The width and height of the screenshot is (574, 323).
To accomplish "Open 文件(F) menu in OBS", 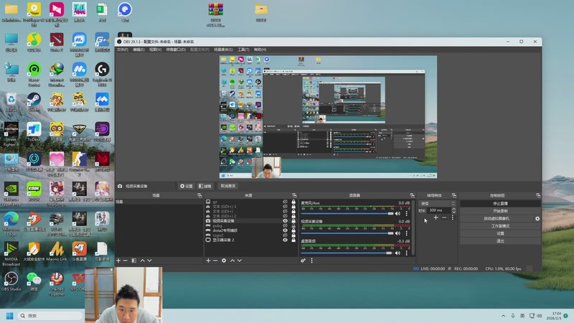I will [x=122, y=50].
